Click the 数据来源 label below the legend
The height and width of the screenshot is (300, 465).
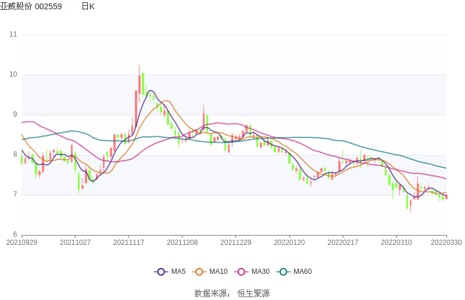pos(212,293)
